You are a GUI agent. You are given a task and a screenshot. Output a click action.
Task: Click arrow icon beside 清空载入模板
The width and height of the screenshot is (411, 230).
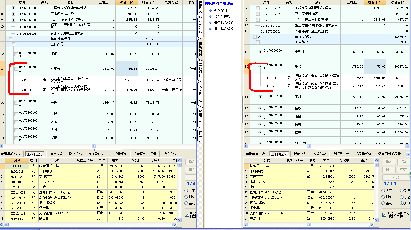coord(210,23)
